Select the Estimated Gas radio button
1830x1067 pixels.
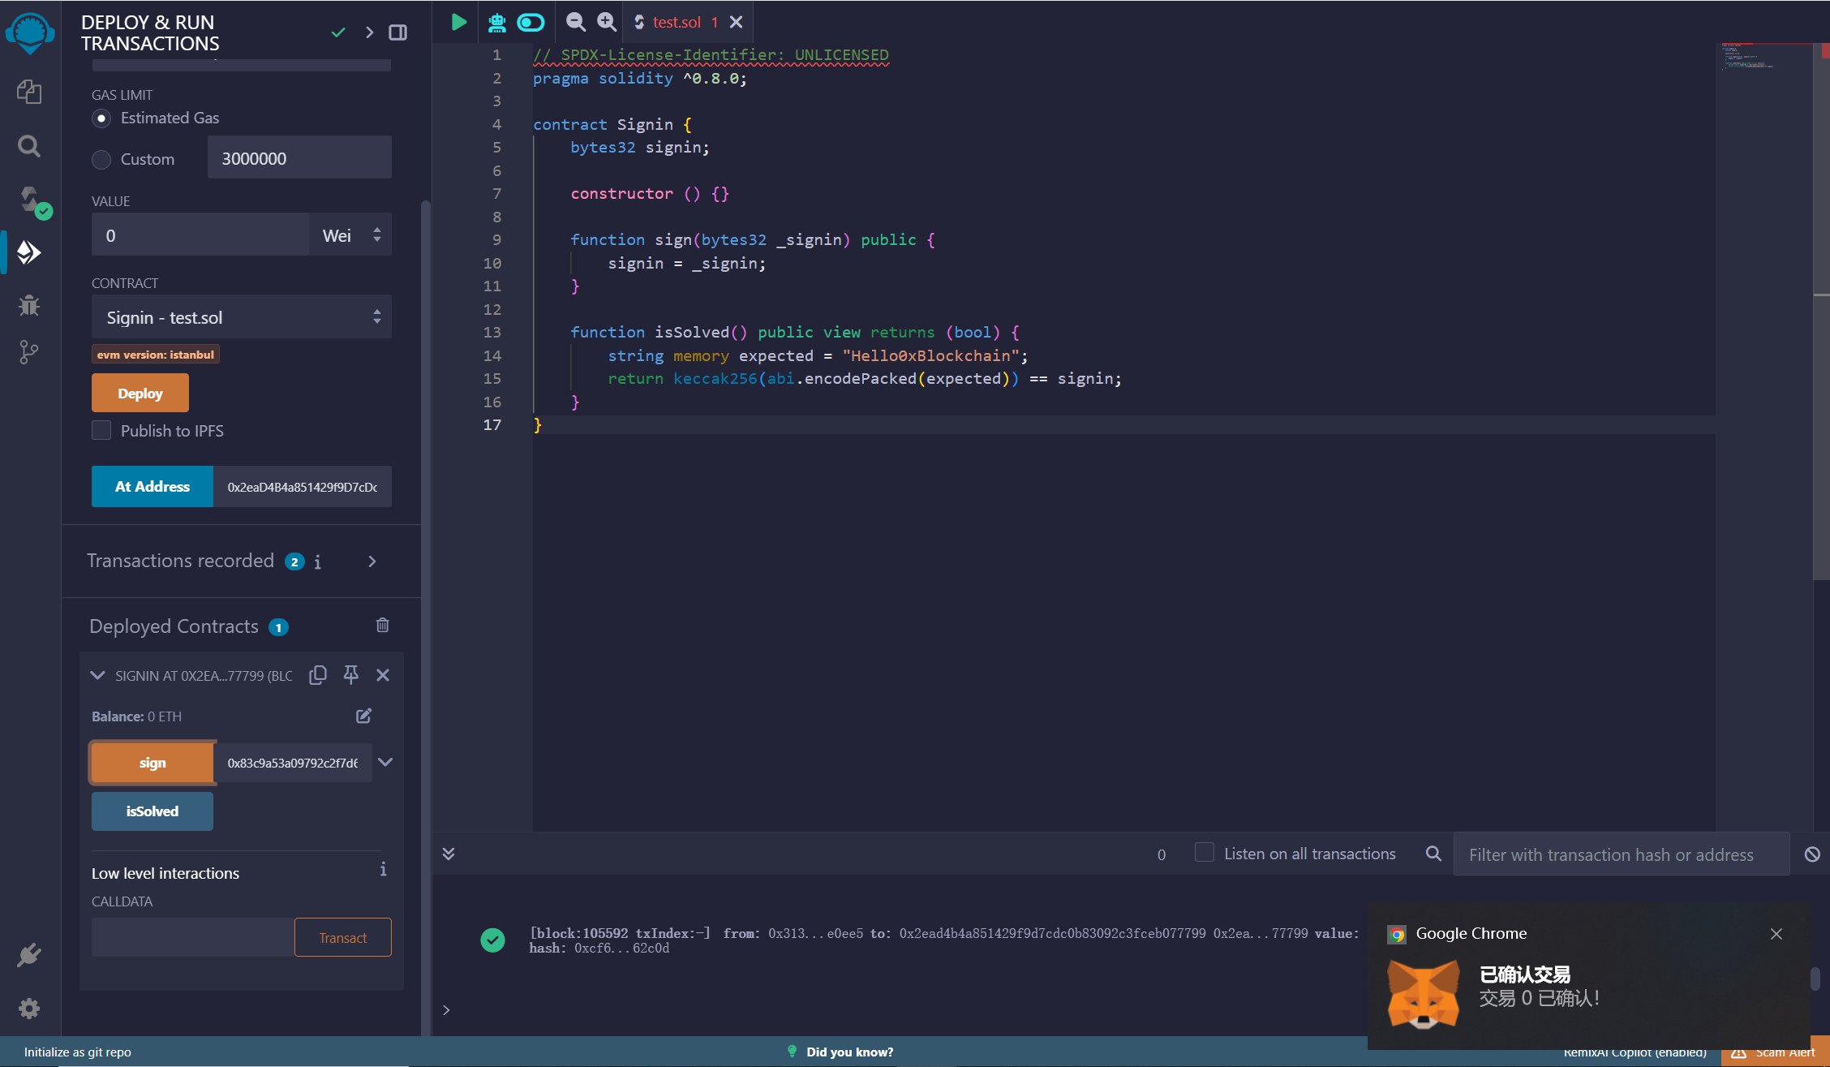click(x=101, y=118)
